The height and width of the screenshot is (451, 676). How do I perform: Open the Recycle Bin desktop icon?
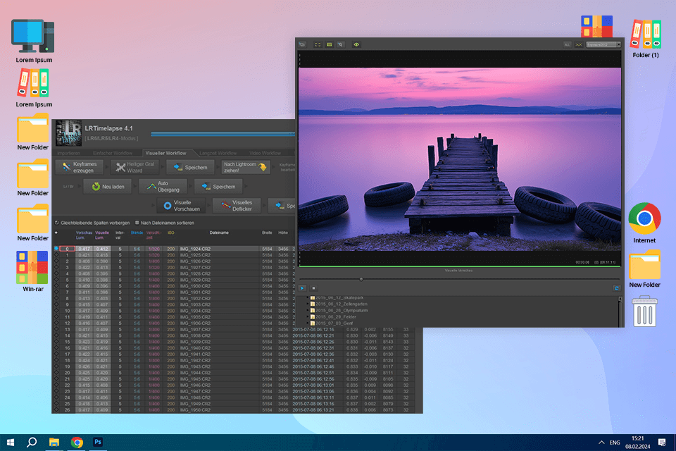coord(644,311)
